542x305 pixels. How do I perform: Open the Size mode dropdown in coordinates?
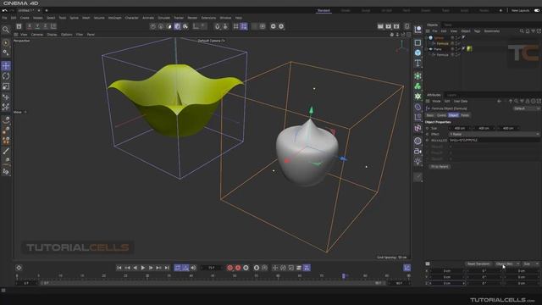[530, 263]
